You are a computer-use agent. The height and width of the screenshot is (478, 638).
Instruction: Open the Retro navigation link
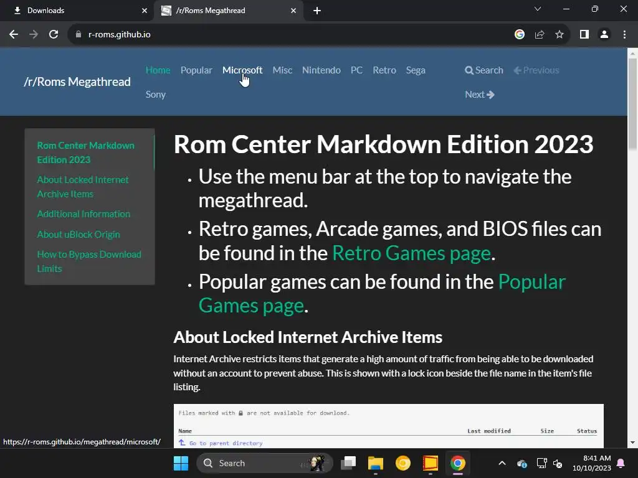[384, 70]
